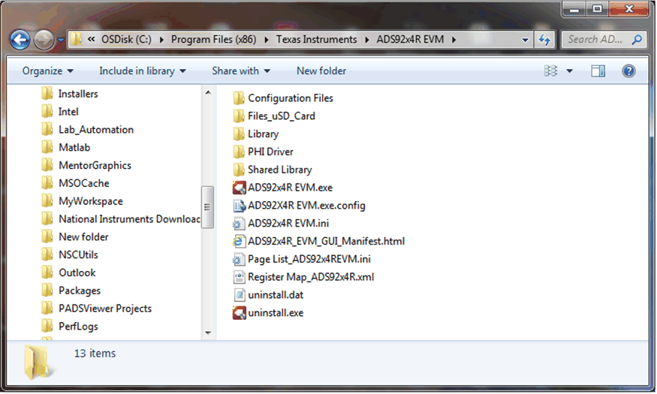Open the Help question mark icon

[628, 71]
